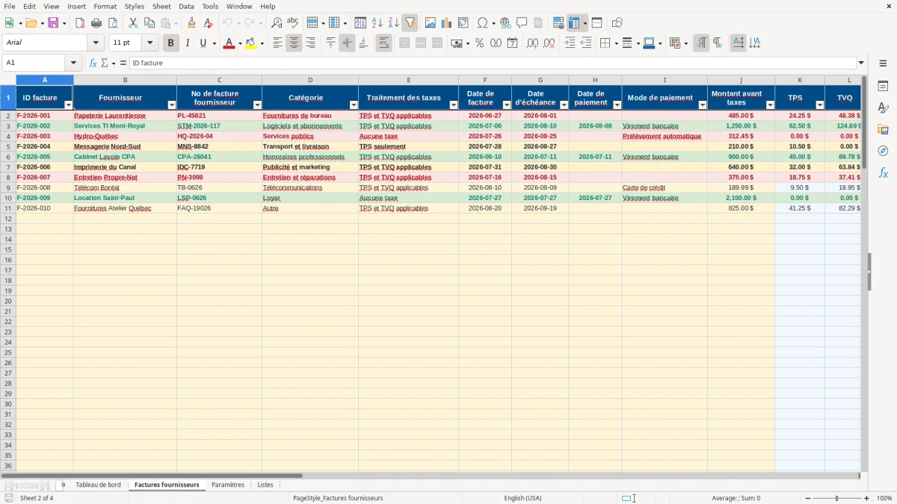
Task: Click the Add Decimal Place icon
Action: (x=532, y=43)
